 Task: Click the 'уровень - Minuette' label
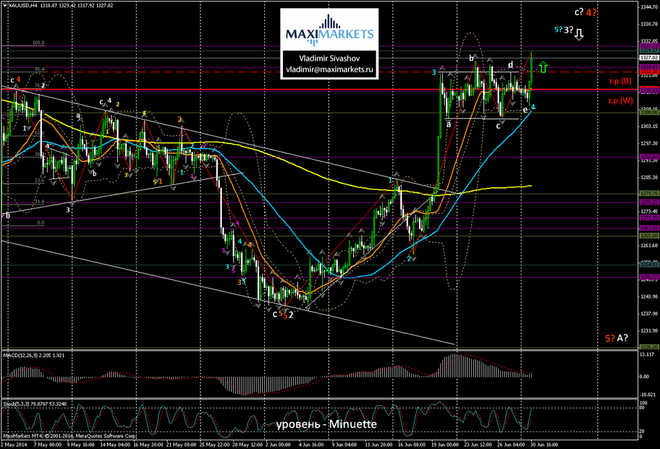327,424
